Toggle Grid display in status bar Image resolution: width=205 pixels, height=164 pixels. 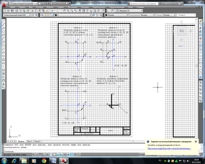(40, 155)
